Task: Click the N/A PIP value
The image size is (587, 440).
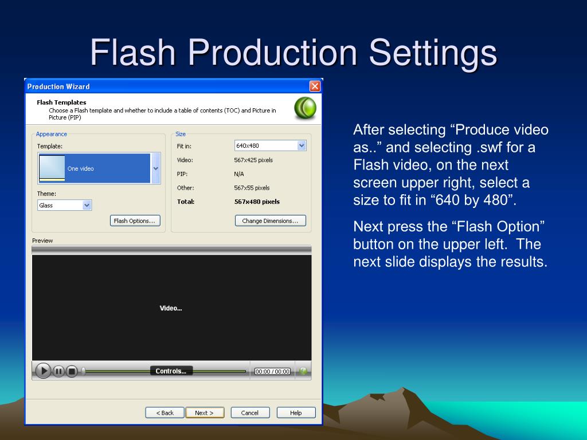Action: [239, 174]
